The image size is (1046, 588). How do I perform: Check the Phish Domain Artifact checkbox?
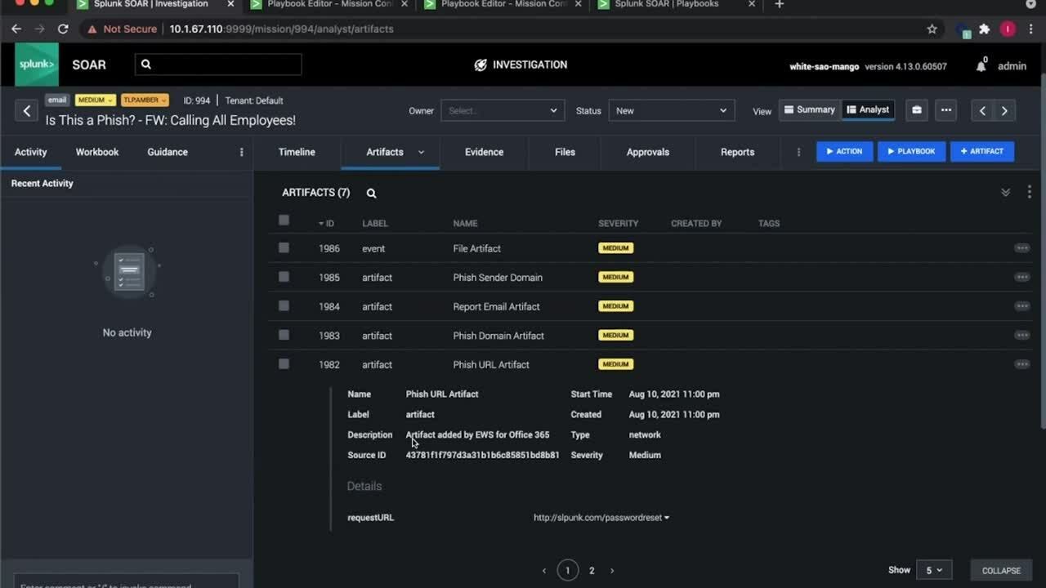point(284,335)
